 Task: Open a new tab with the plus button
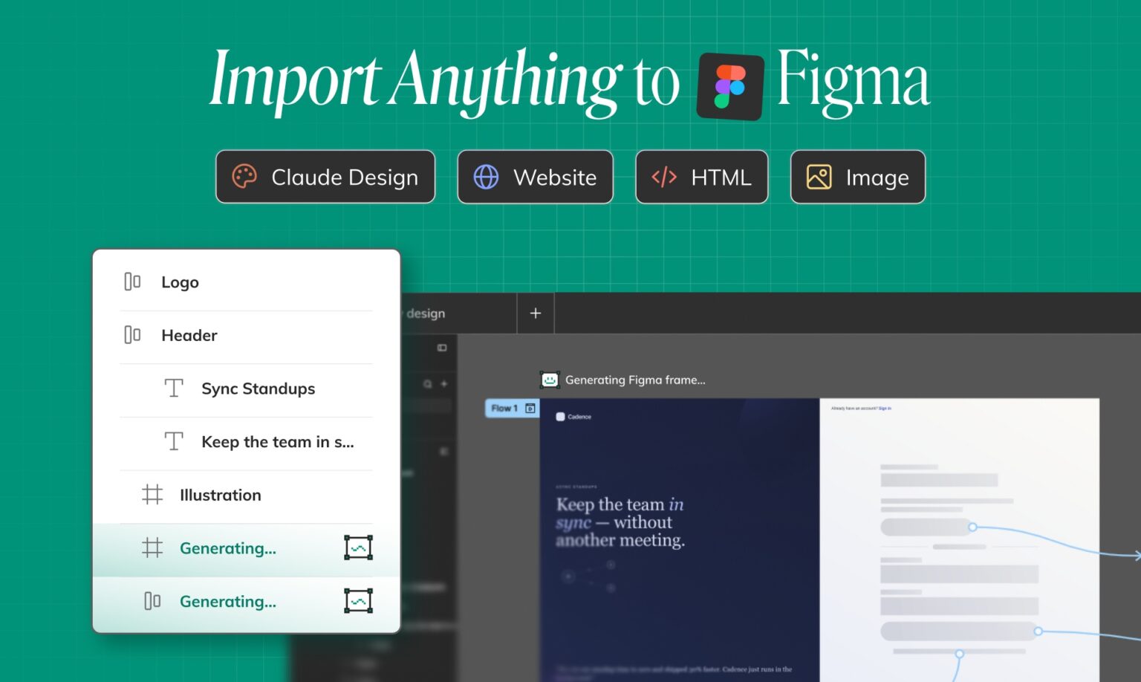coord(536,313)
